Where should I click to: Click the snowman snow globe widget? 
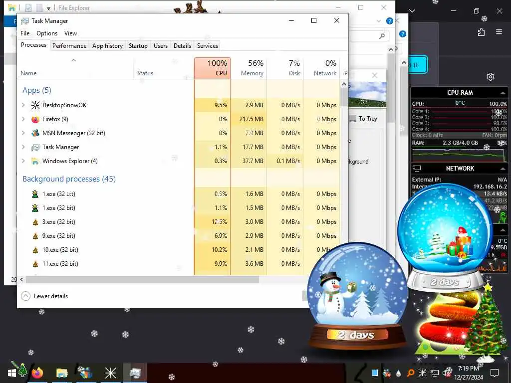click(357, 296)
